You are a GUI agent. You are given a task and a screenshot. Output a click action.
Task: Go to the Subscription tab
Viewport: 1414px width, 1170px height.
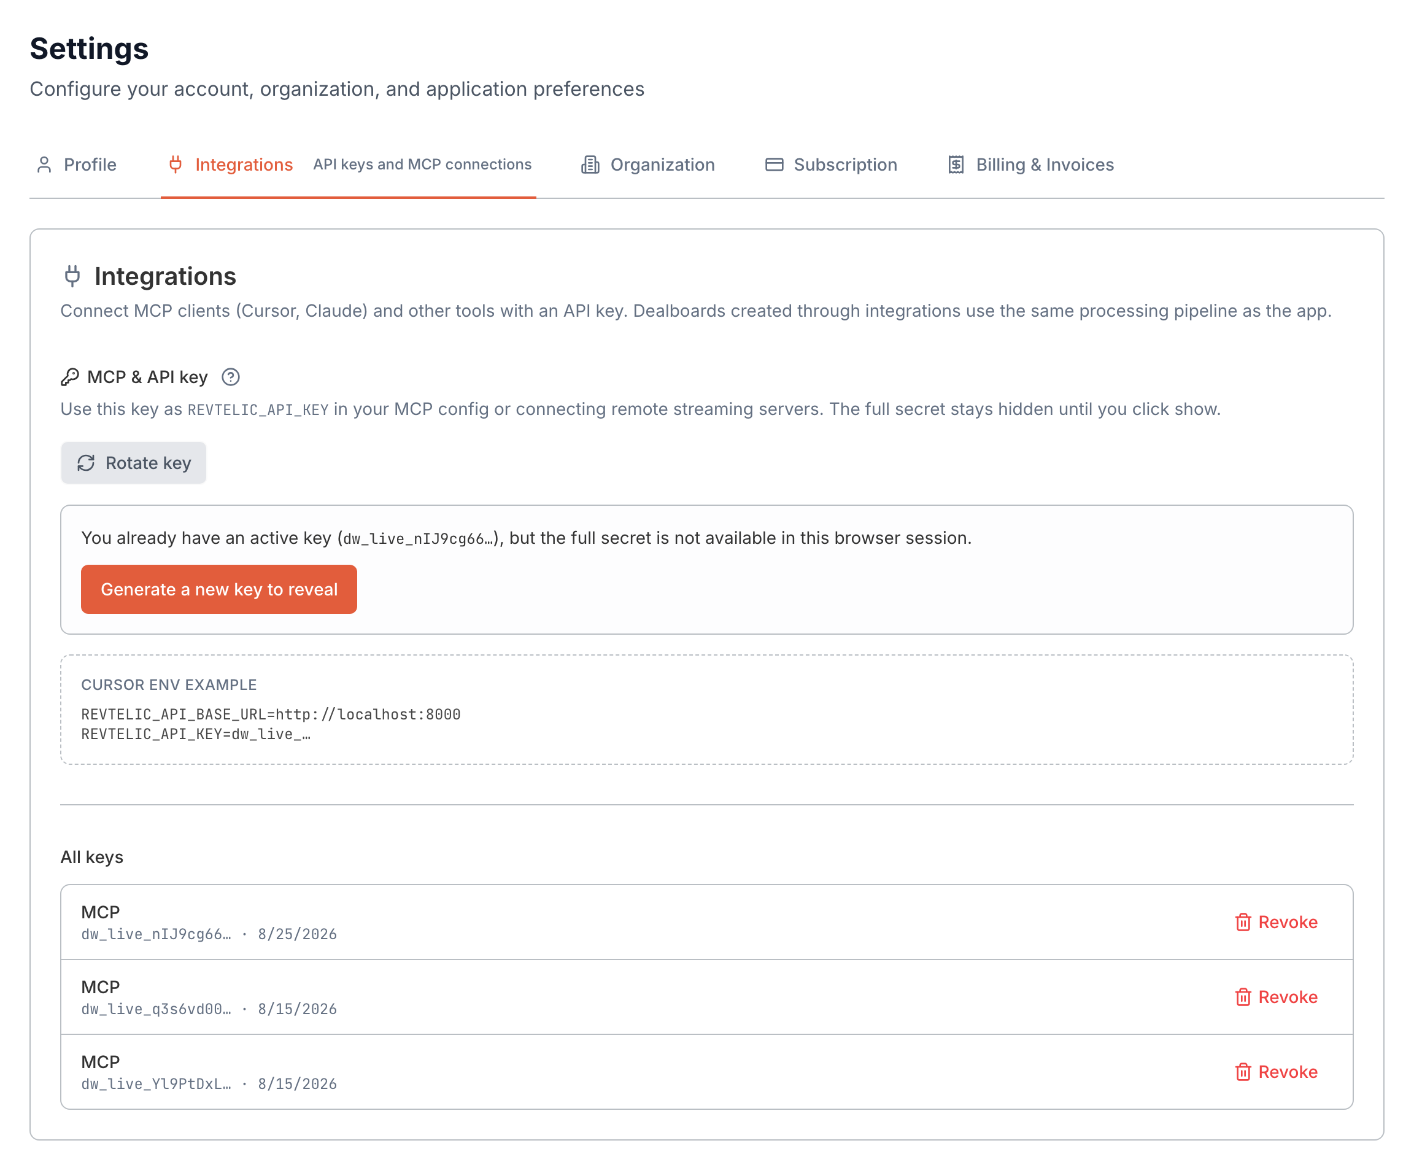[x=831, y=165]
